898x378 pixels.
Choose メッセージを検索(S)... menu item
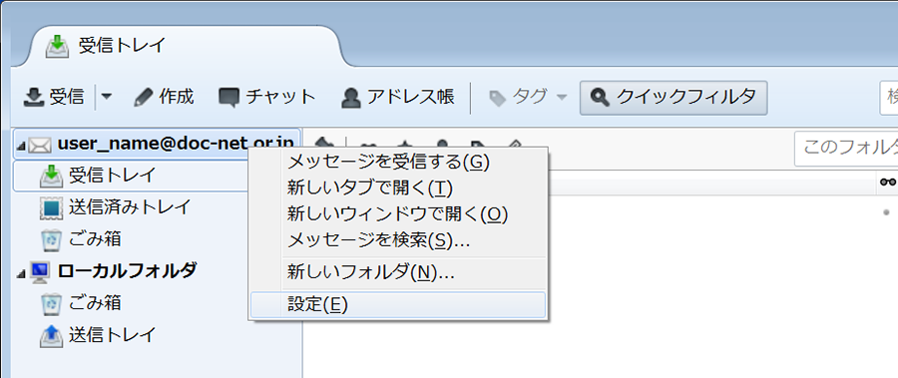pyautogui.click(x=398, y=240)
